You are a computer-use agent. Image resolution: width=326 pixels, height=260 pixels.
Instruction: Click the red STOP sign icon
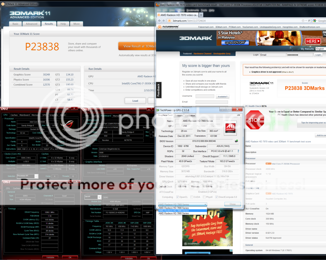pyautogui.click(x=255, y=120)
